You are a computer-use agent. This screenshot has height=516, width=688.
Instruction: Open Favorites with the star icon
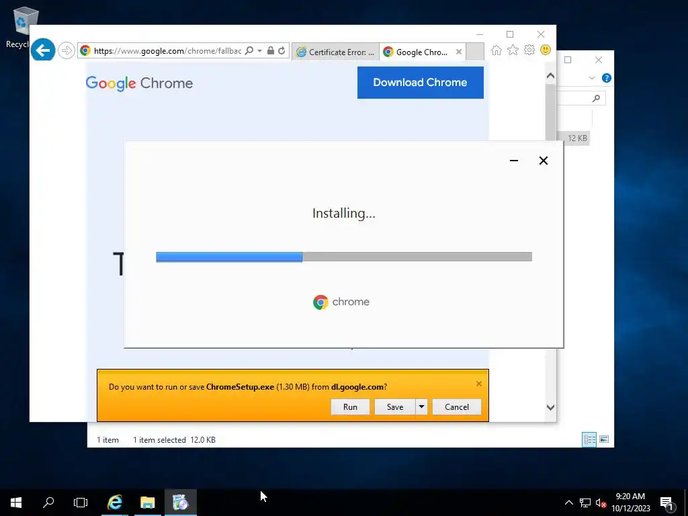tap(513, 50)
